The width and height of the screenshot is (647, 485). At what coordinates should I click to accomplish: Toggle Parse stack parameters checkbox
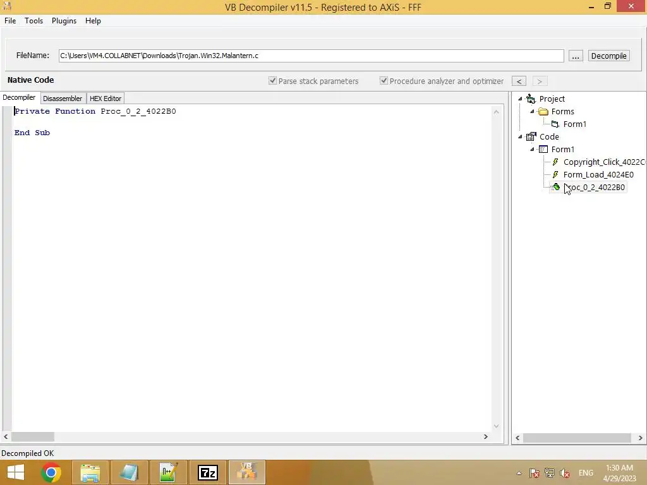[272, 81]
